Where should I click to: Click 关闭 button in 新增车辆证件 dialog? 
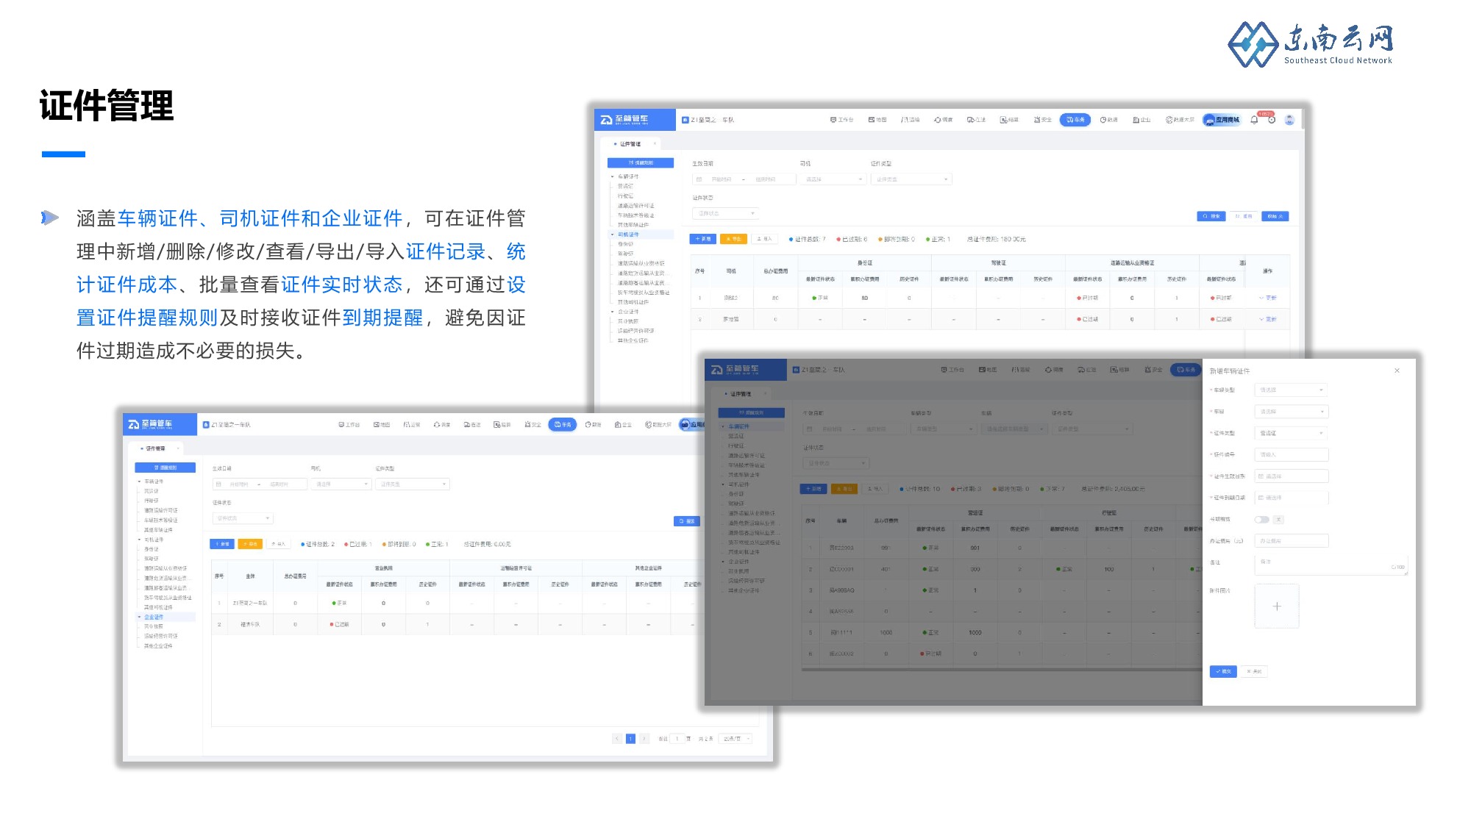1255,671
